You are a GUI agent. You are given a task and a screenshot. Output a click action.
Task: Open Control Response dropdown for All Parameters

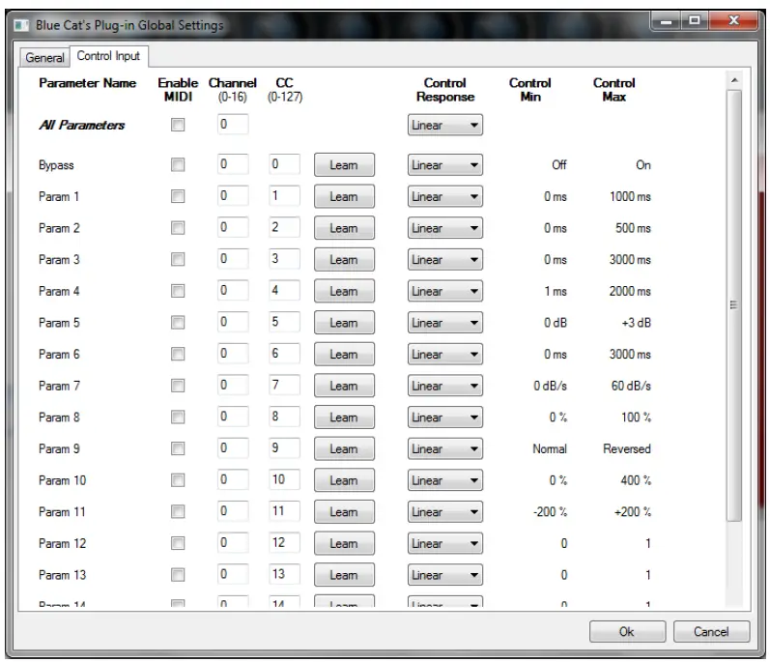pyautogui.click(x=445, y=125)
